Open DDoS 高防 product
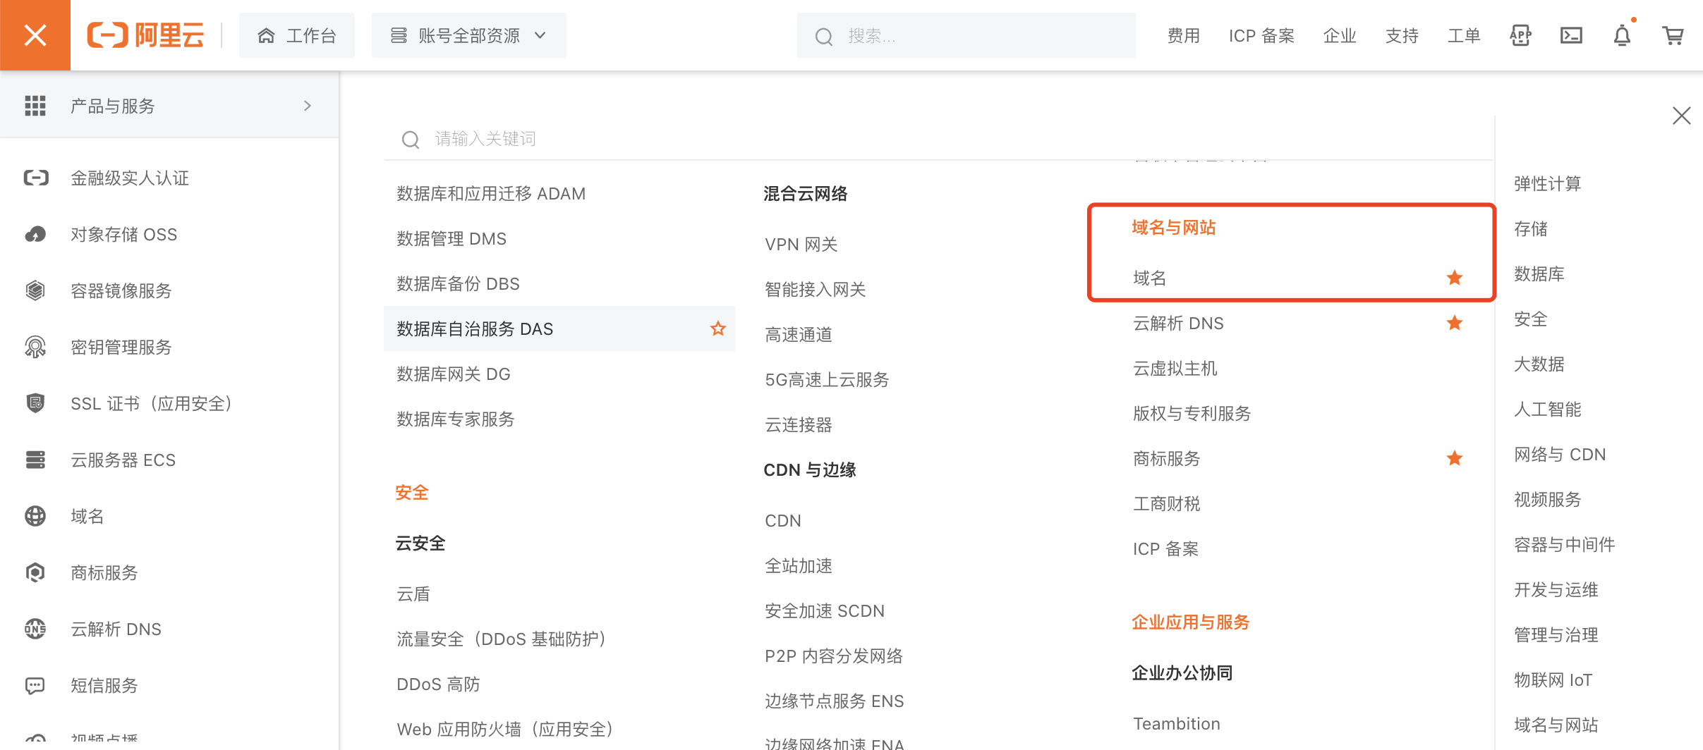The height and width of the screenshot is (750, 1703). 439,684
